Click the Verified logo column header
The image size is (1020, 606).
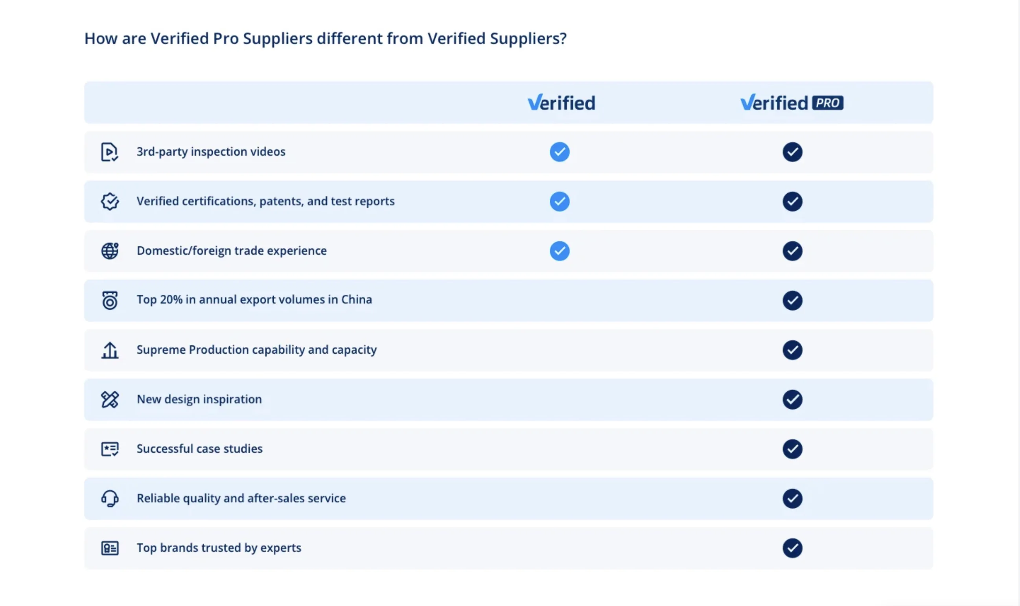pos(561,103)
